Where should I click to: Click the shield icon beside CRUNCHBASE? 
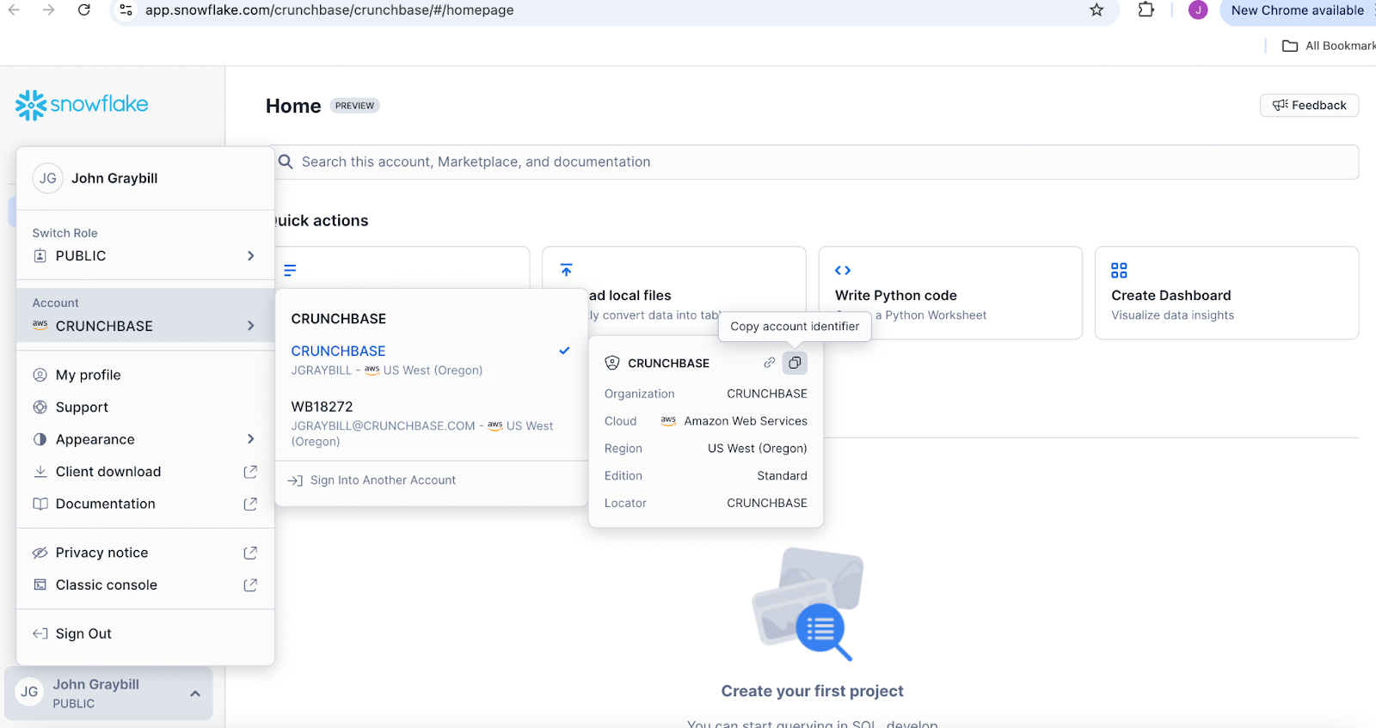[x=612, y=363]
